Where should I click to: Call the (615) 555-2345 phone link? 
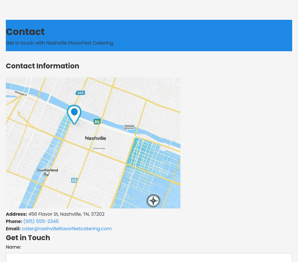41,222
